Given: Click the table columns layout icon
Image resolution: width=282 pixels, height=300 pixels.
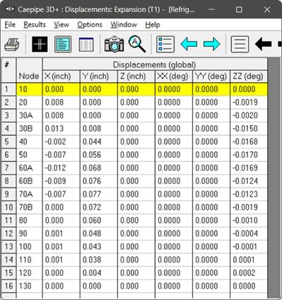Looking at the screenshot, I should coord(86,45).
